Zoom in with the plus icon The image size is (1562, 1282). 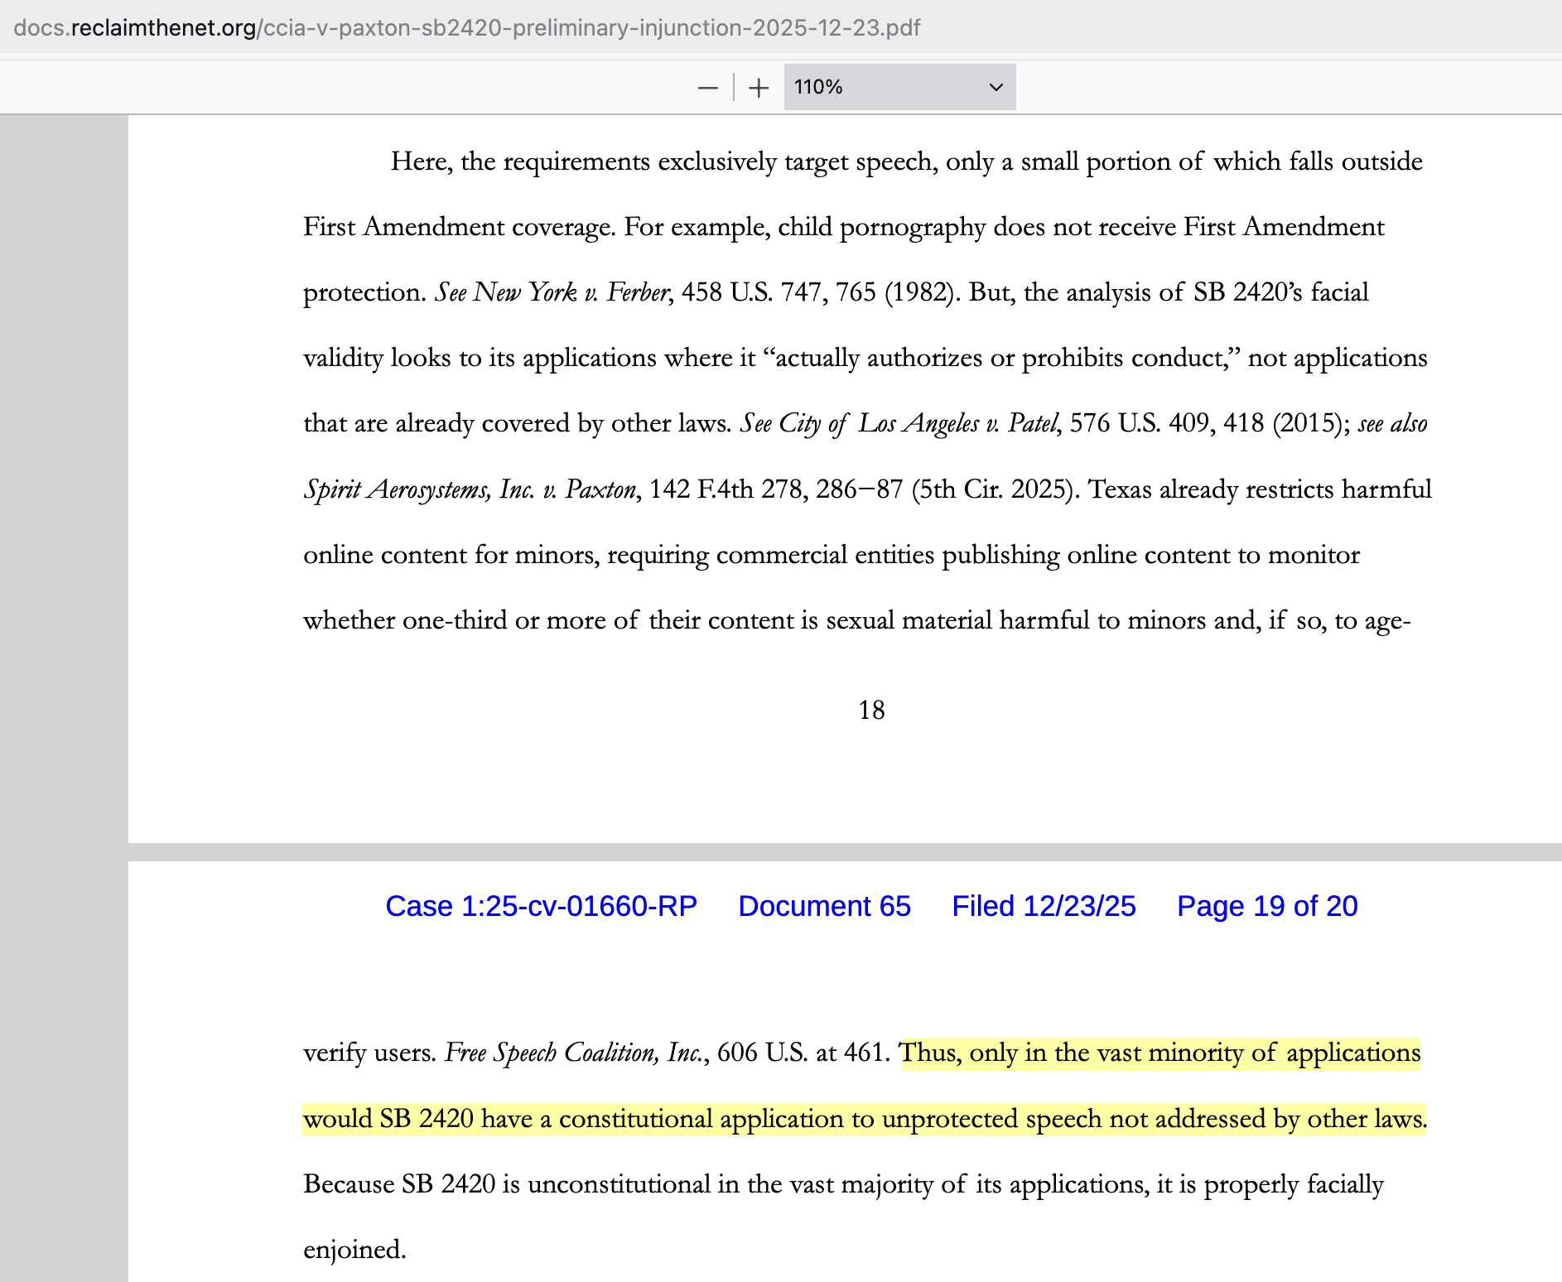759,88
